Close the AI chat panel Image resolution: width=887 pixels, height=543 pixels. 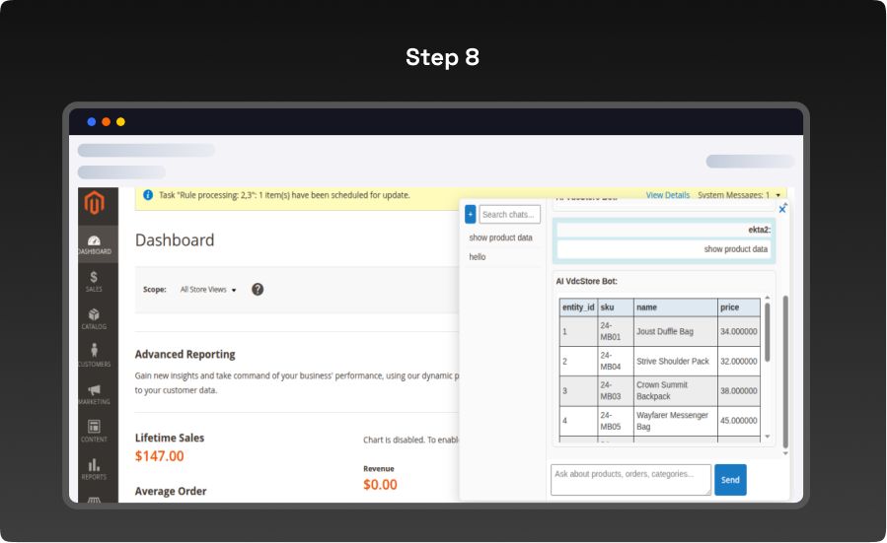pos(782,209)
